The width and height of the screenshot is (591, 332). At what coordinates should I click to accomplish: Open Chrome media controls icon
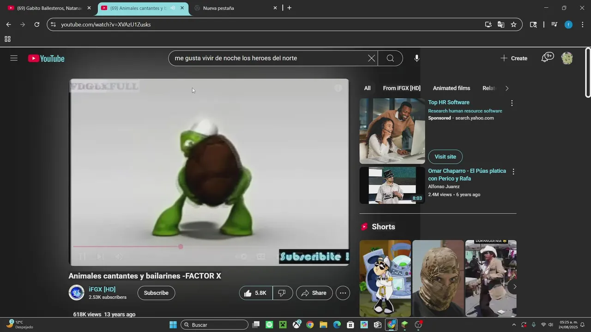(555, 24)
